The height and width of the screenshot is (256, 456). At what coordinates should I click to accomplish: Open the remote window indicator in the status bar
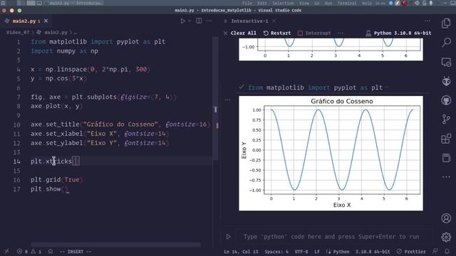point(6,252)
